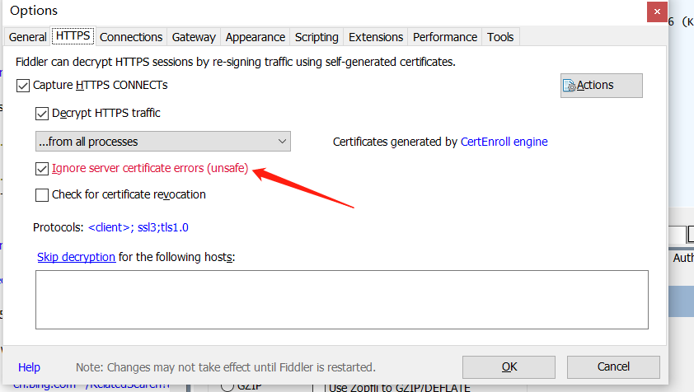Open the Tools tab
The height and width of the screenshot is (392, 694).
tap(500, 37)
